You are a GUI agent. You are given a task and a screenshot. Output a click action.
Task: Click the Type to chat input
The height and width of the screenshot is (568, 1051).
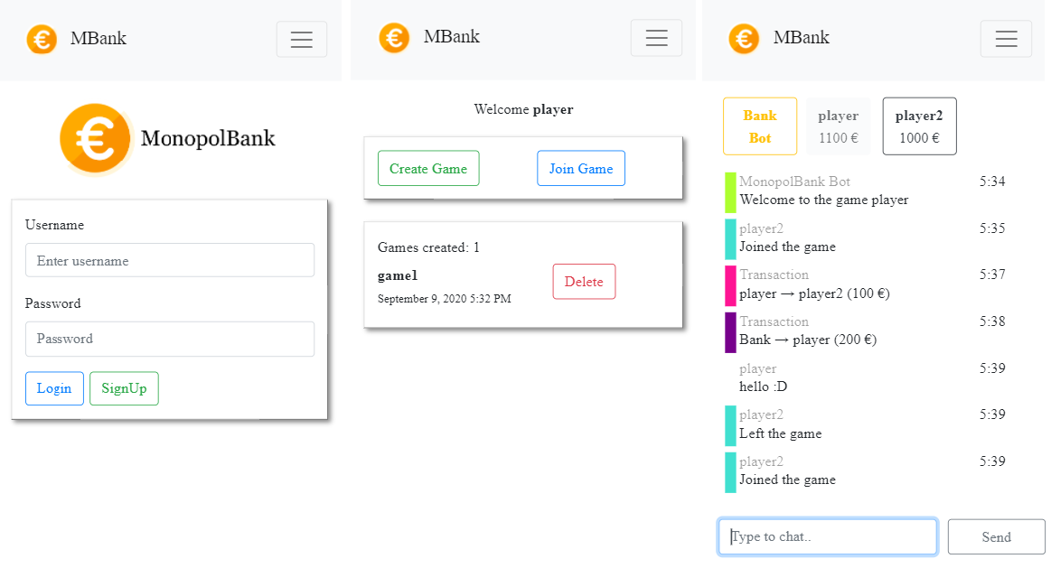[828, 536]
